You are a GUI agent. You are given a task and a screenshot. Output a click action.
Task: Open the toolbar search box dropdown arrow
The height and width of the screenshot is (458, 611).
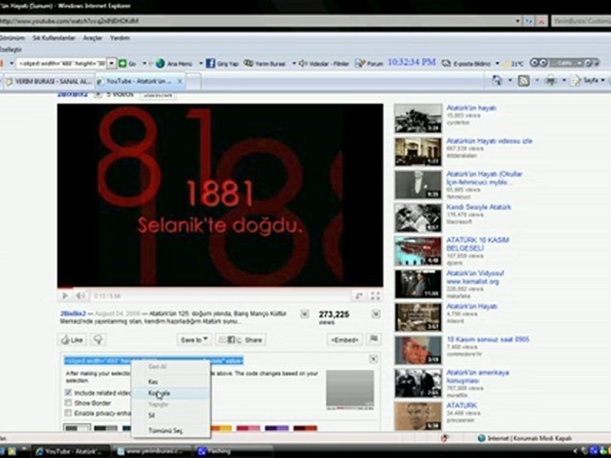coord(111,63)
